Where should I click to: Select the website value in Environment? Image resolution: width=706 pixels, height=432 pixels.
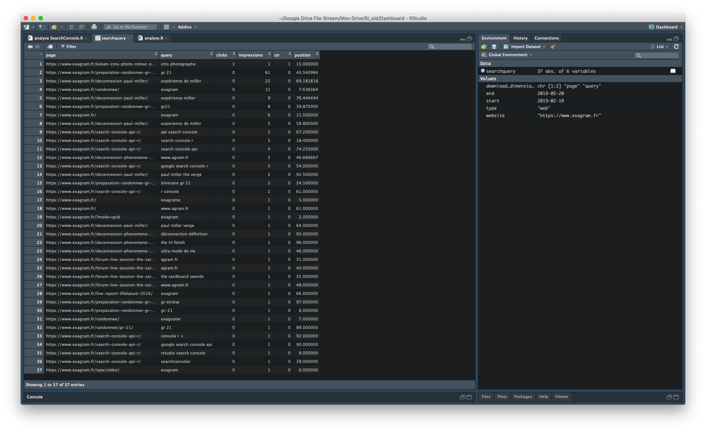coord(569,116)
